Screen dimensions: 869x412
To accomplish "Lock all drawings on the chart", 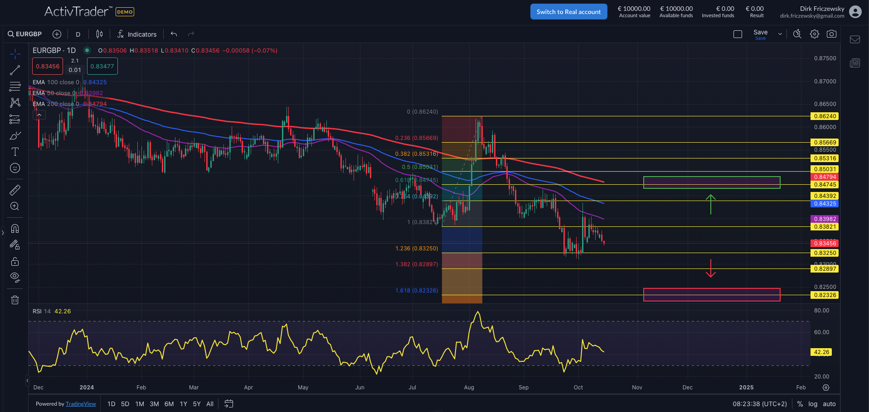I will pyautogui.click(x=15, y=261).
